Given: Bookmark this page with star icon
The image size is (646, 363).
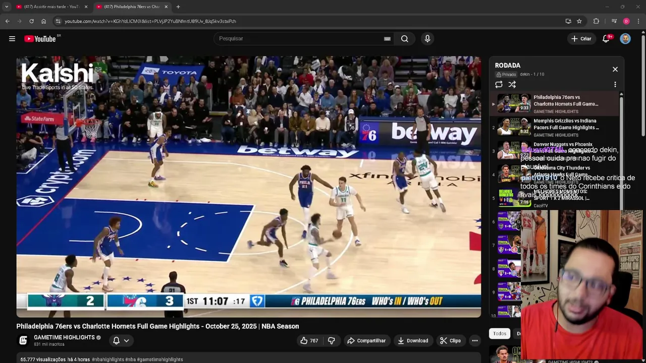Looking at the screenshot, I should [x=579, y=21].
